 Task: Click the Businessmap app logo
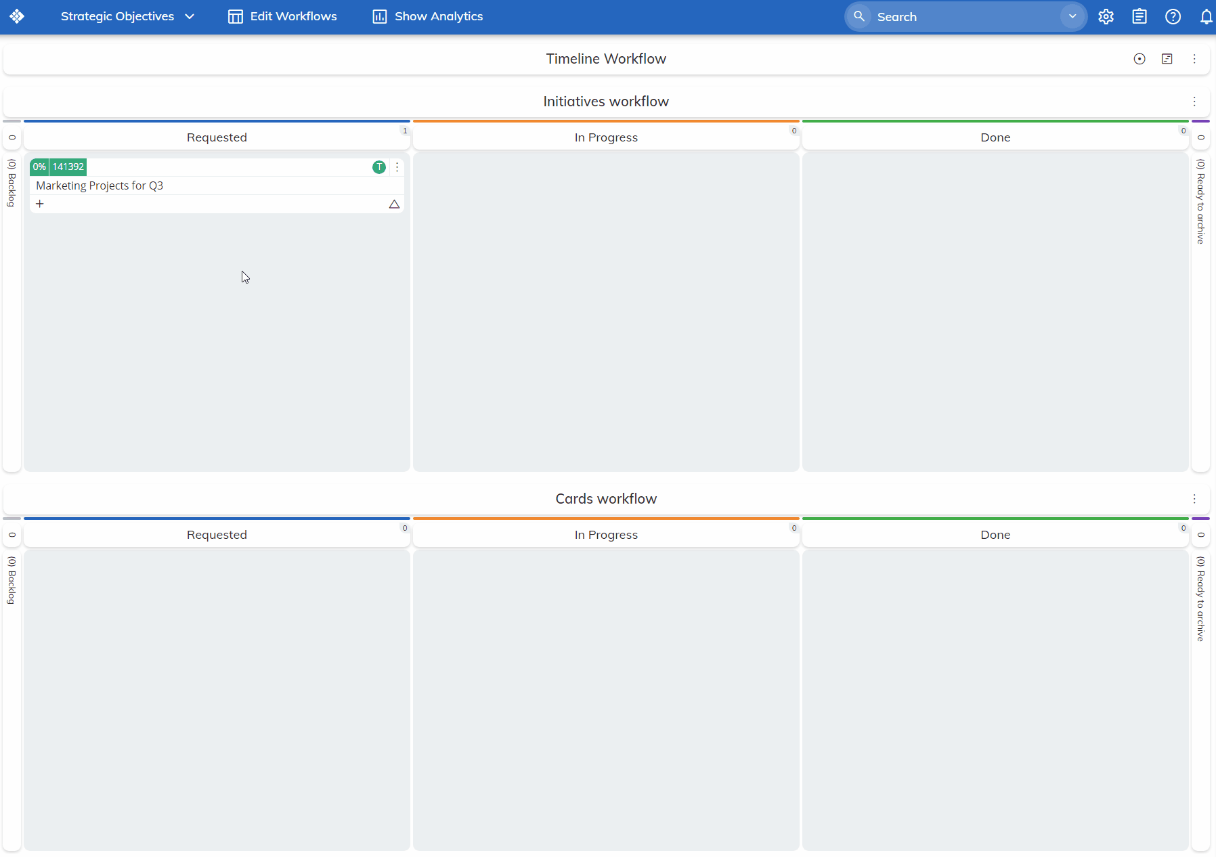pos(17,16)
